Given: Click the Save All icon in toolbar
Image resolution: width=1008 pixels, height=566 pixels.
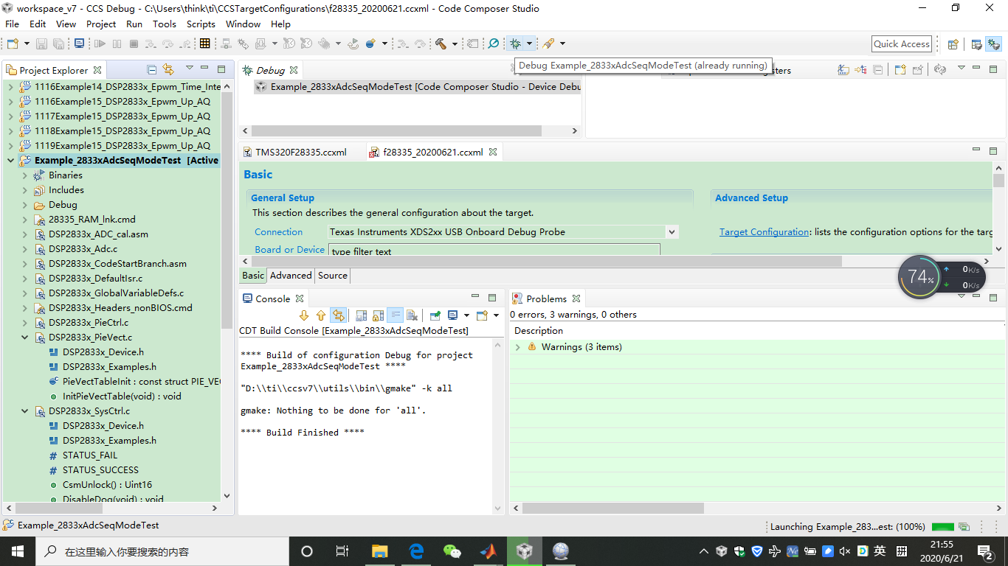Looking at the screenshot, I should pos(58,44).
